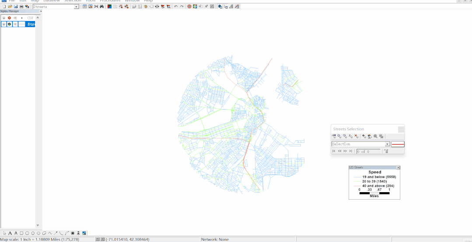Click the red target bullseye icon
Viewport: 472px width, 242px height.
(x=189, y=6)
